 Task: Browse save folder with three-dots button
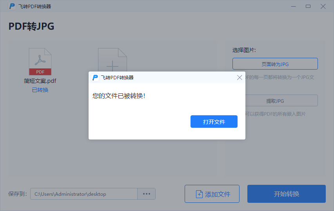147,194
